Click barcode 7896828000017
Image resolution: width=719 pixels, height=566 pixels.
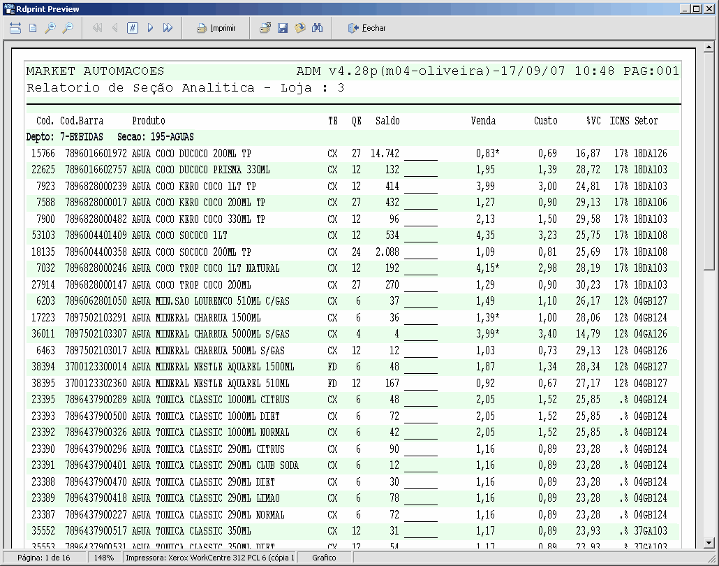96,203
